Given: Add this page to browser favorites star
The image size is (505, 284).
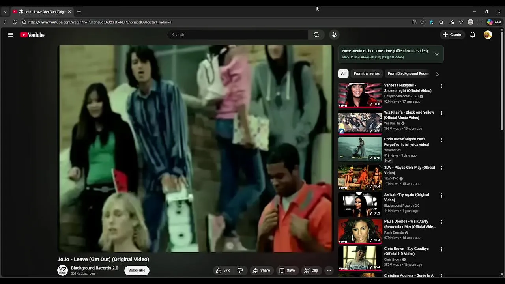Looking at the screenshot, I should point(422,22).
